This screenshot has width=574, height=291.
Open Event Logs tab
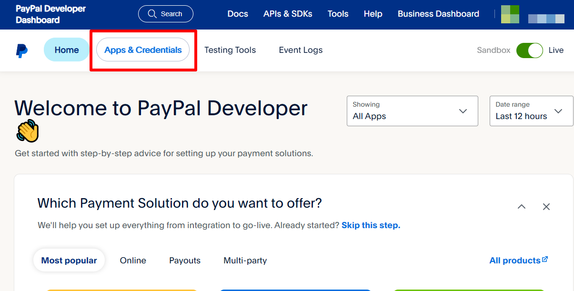coord(301,50)
